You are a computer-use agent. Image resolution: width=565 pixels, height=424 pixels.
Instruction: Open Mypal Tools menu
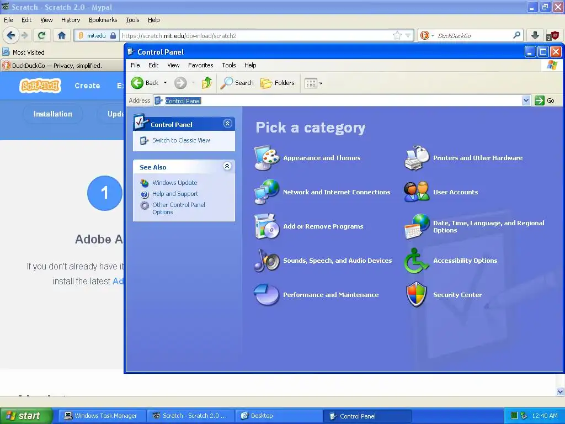point(132,20)
